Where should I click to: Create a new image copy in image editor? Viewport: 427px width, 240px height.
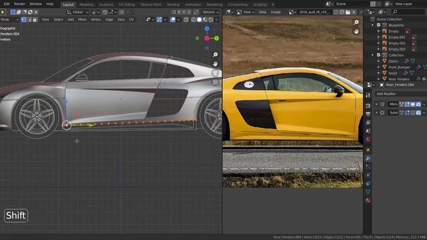tap(342, 12)
